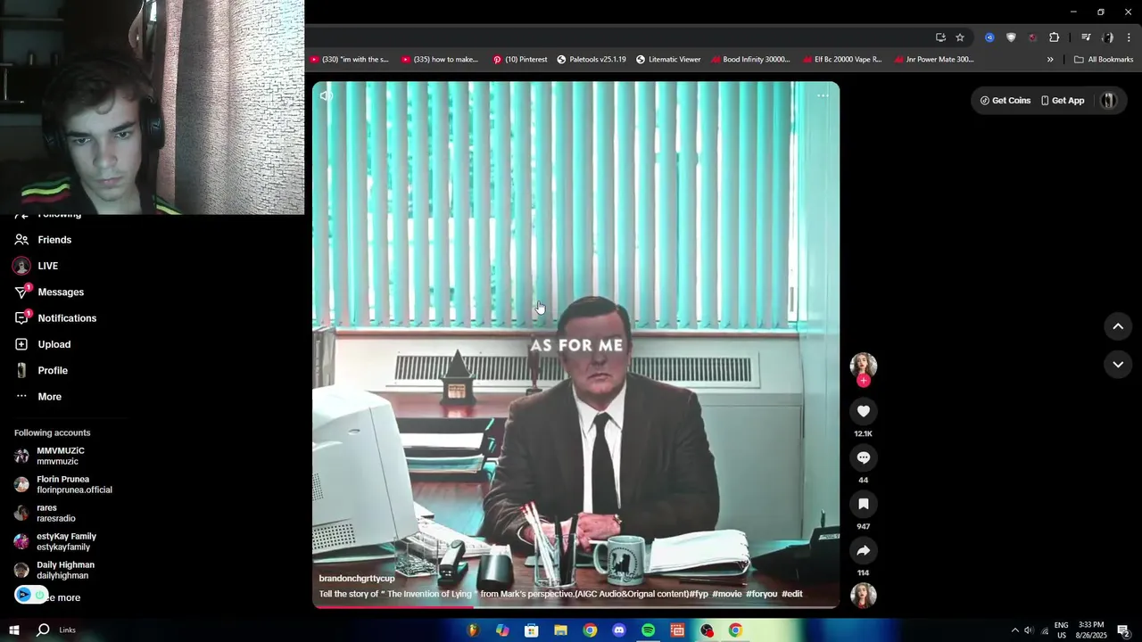
Task: Share the video using the arrow icon
Action: [863, 550]
